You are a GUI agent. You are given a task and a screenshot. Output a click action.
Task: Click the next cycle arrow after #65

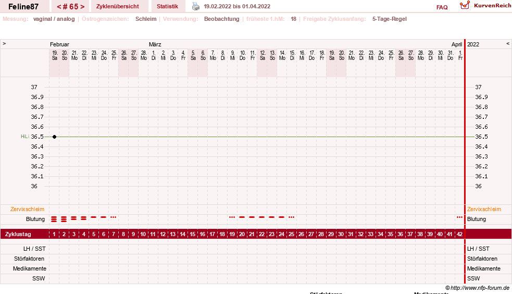(x=83, y=7)
